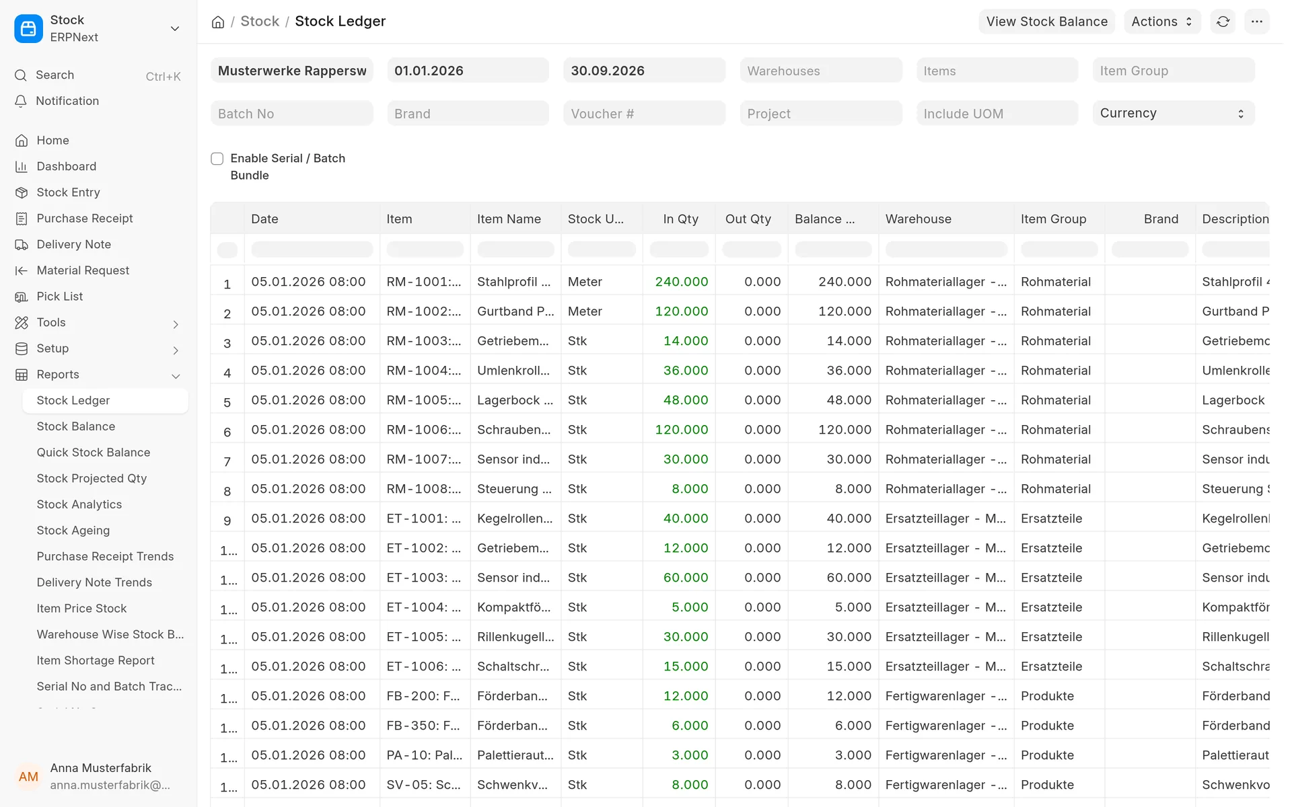The image size is (1292, 807).
Task: Click the Dashboard chart icon
Action: point(22,167)
